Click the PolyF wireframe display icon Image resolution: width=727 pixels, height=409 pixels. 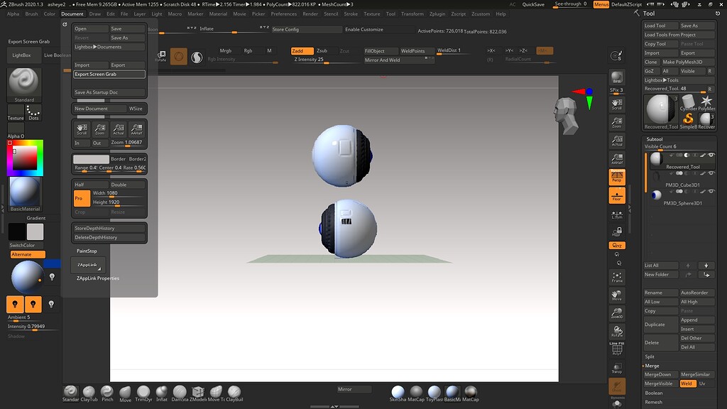(616, 349)
